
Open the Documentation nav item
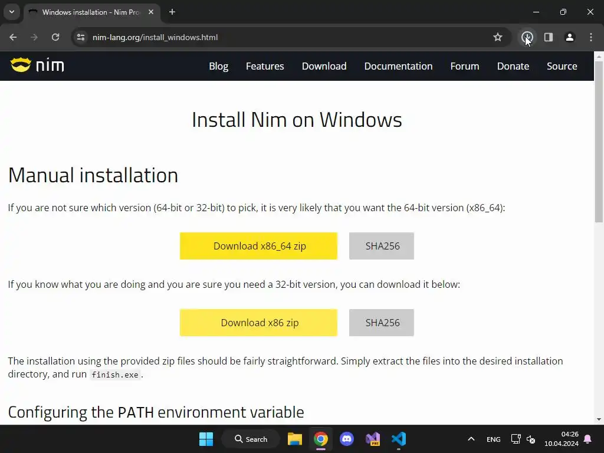(398, 66)
